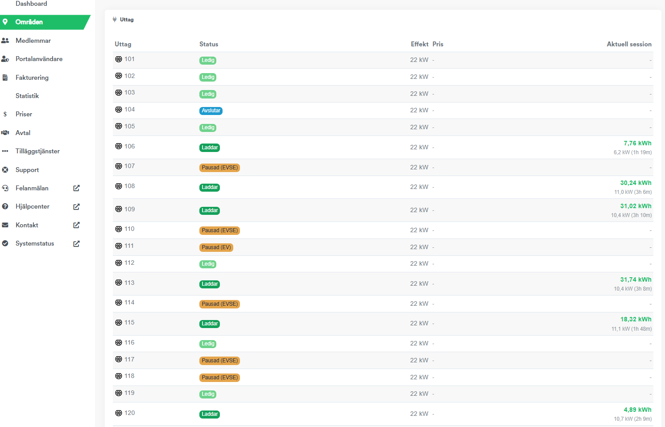Viewport: 665px width, 427px height.
Task: Click the socket icon for outlet 120
Action: (119, 413)
